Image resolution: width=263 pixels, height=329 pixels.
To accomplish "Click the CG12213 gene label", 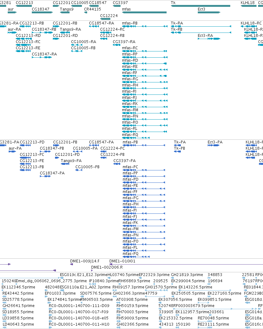I will coord(24,3).
